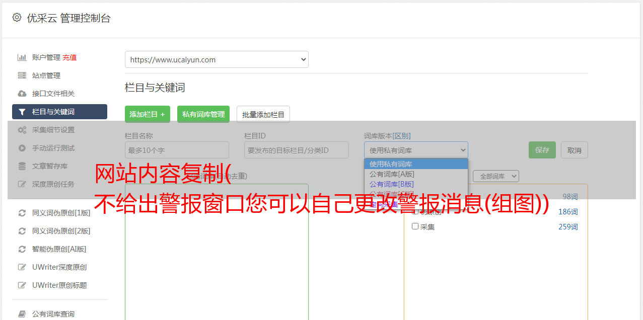Click the green 添加栏目 + button
This screenshot has height=320, width=643.
pyautogui.click(x=148, y=114)
